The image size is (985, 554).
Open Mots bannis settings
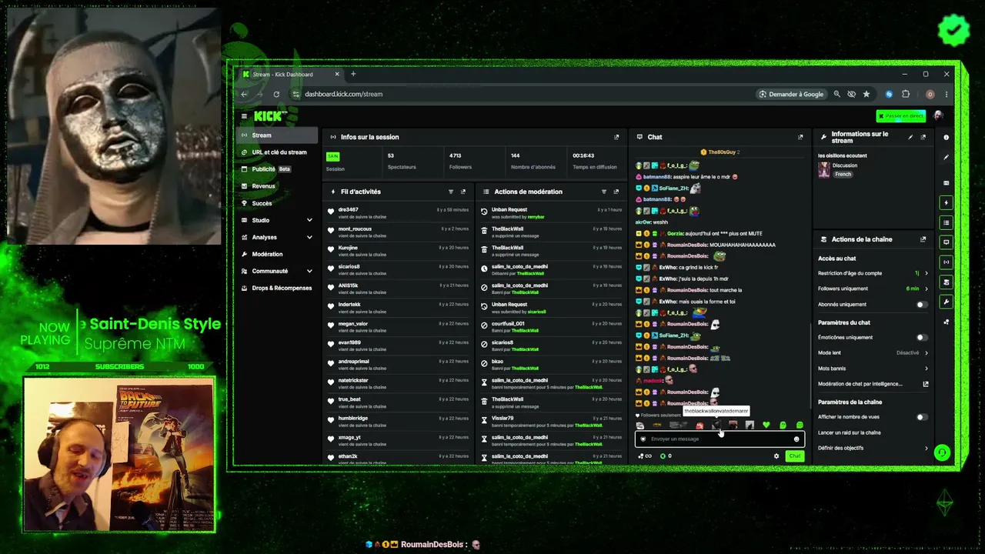(873, 369)
